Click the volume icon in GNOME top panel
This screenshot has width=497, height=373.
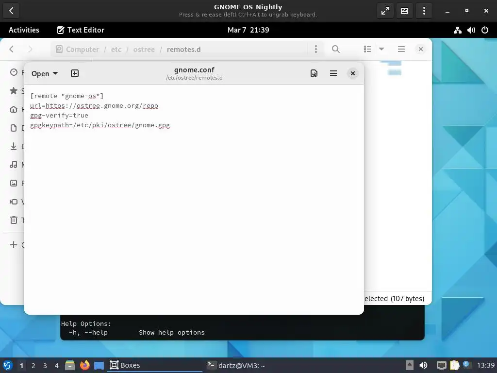pyautogui.click(x=471, y=30)
